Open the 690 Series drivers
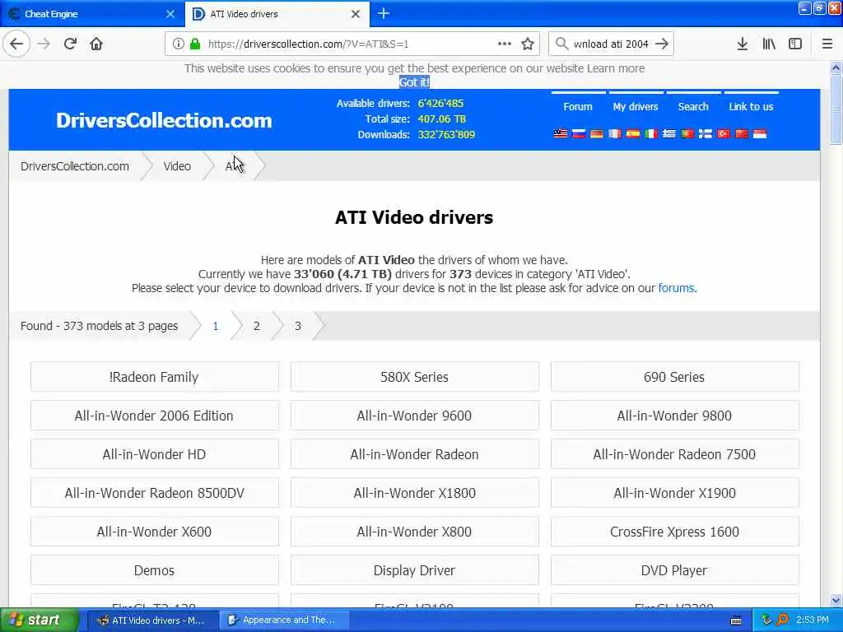 [674, 377]
